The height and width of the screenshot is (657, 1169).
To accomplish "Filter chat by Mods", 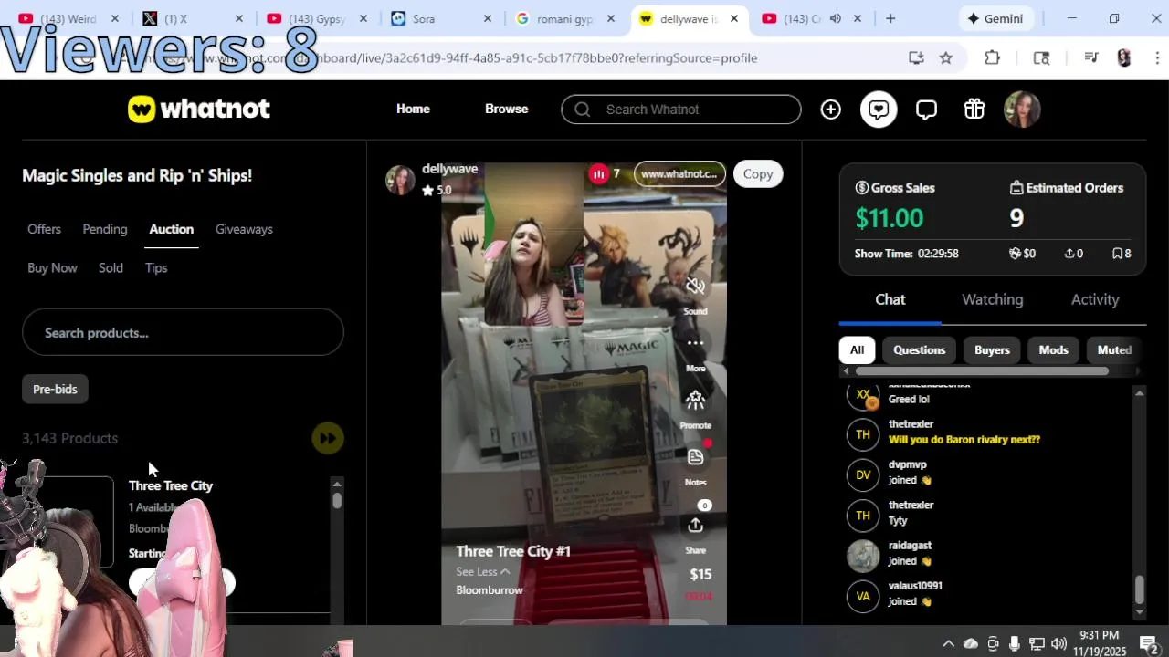I will (x=1053, y=350).
